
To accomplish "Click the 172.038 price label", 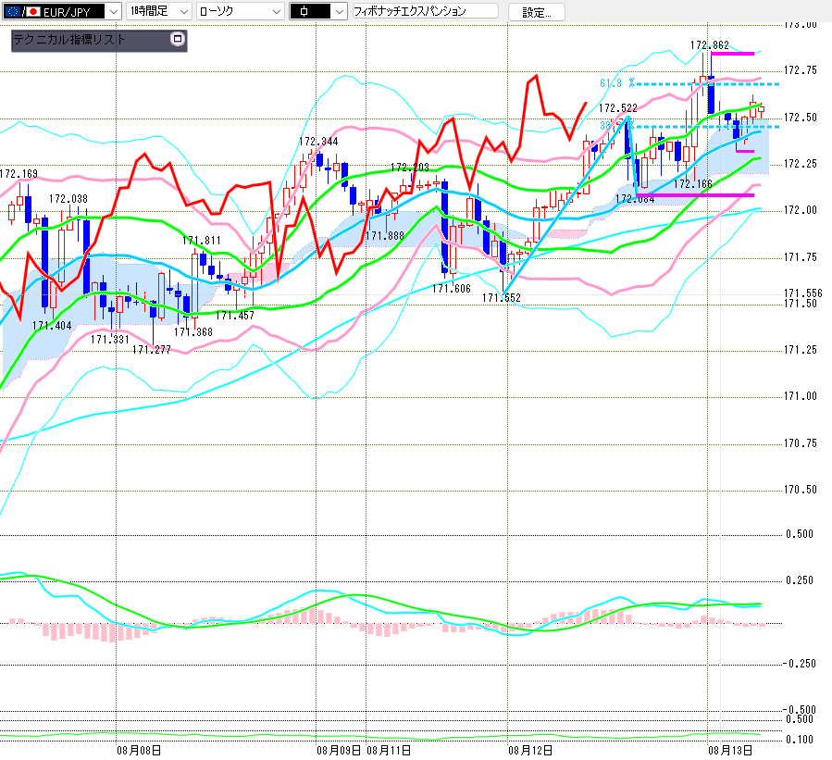I will (x=68, y=199).
